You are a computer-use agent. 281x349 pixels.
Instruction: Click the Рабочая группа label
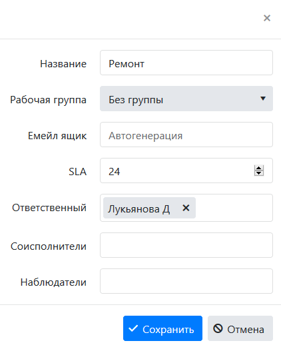click(49, 100)
